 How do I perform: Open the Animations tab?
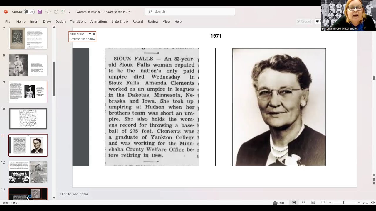99,21
